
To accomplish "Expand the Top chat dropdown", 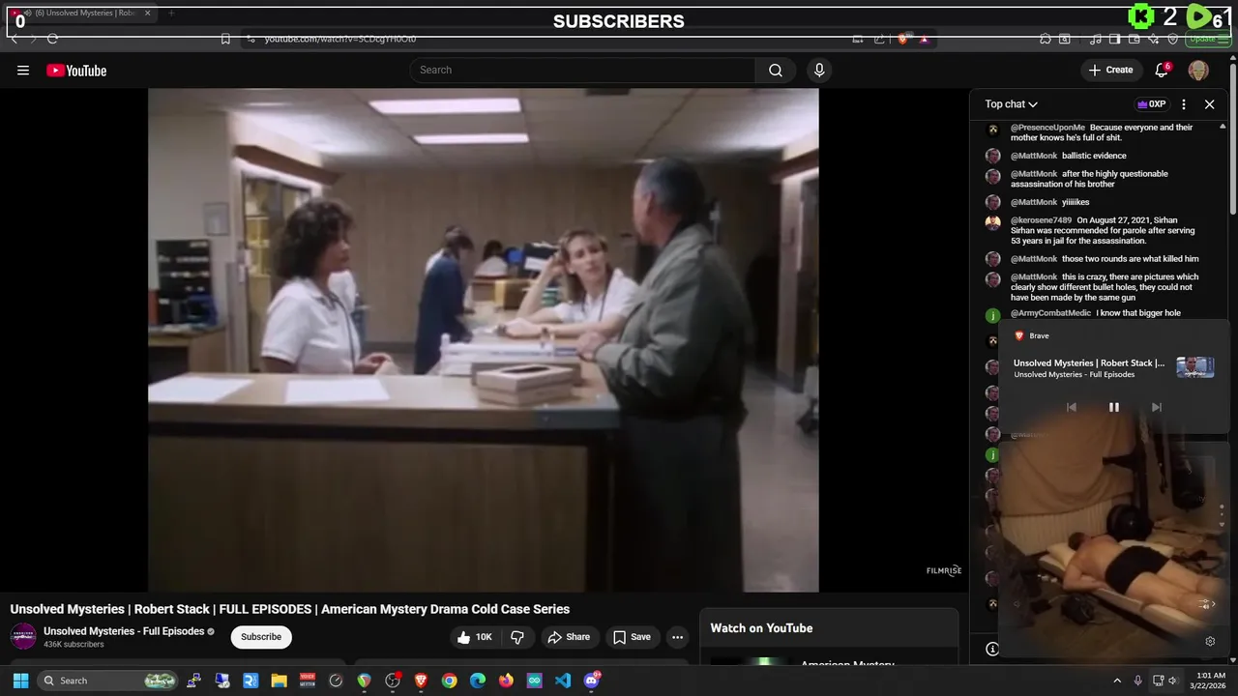I will point(1012,104).
